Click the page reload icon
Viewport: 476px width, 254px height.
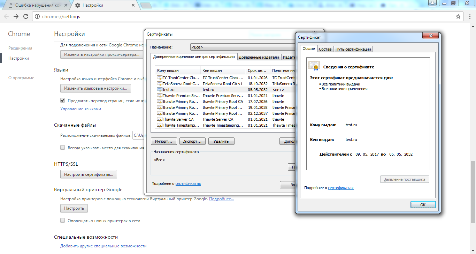point(26,16)
